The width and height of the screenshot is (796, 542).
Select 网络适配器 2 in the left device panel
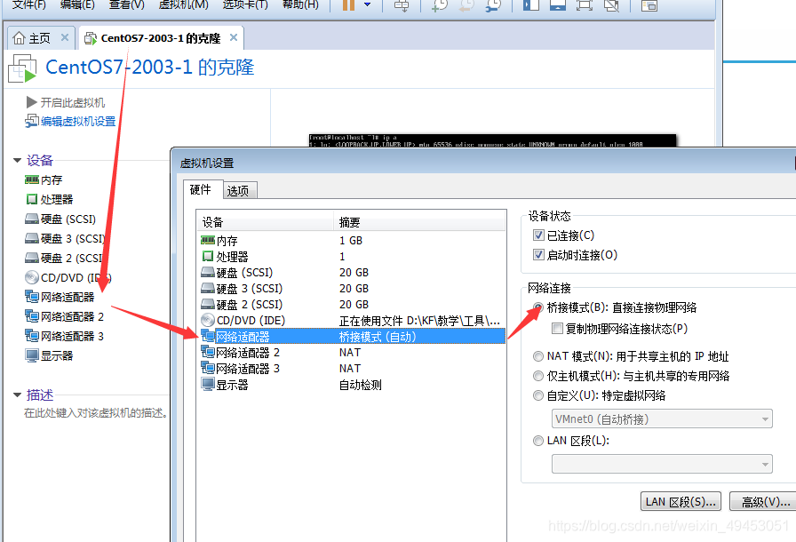tap(65, 316)
